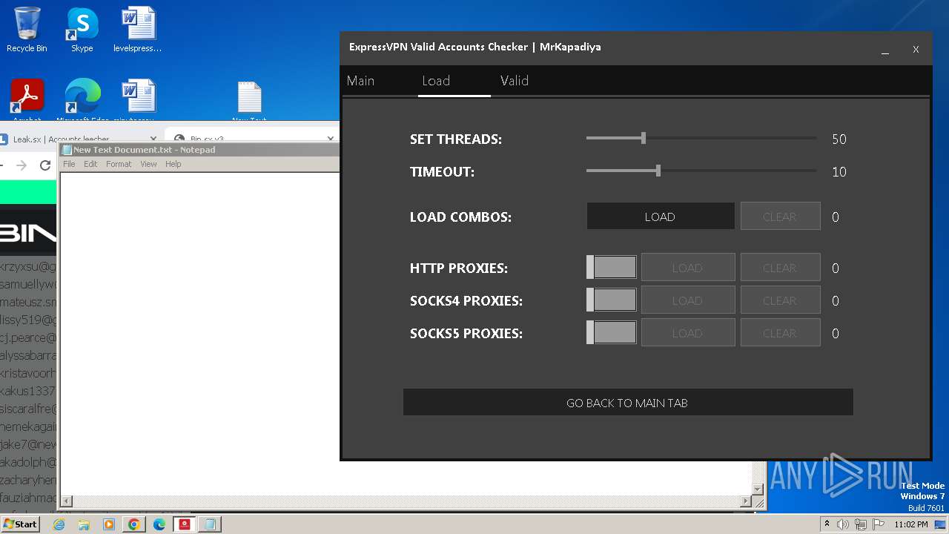Open the media player taskbar icon
Screen dimensions: 949x534
coord(109,524)
